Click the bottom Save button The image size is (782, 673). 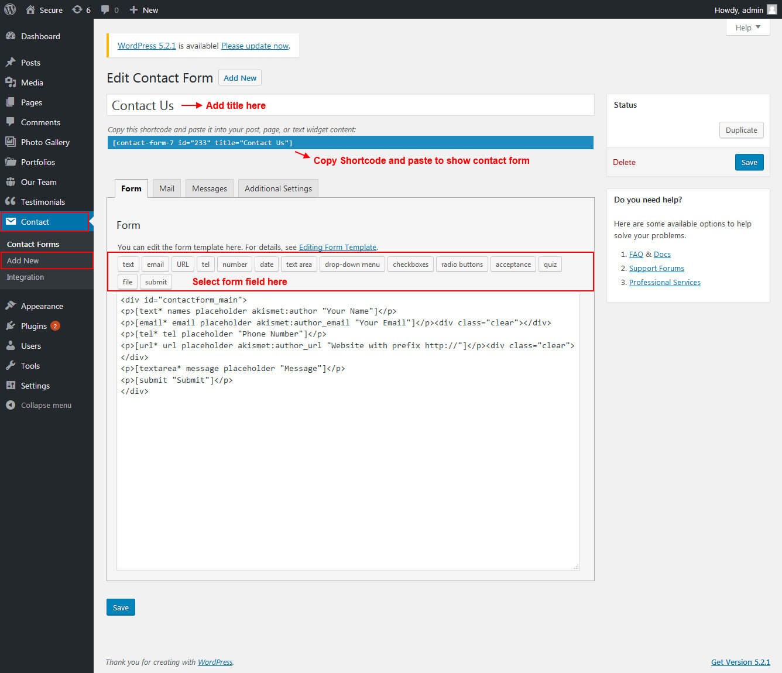121,607
